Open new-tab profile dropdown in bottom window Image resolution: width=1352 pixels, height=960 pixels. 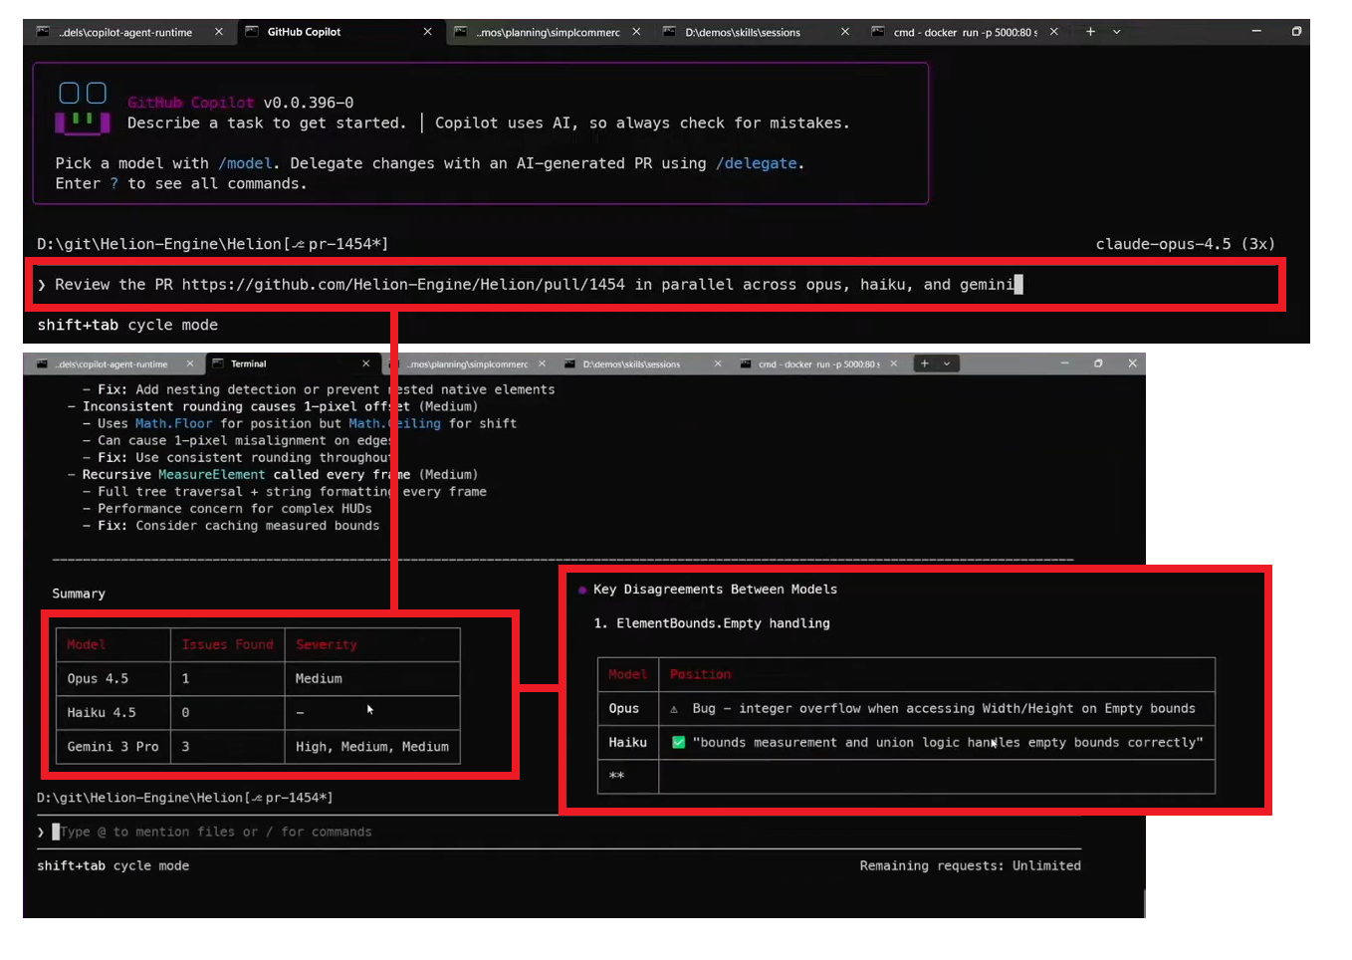coord(947,364)
